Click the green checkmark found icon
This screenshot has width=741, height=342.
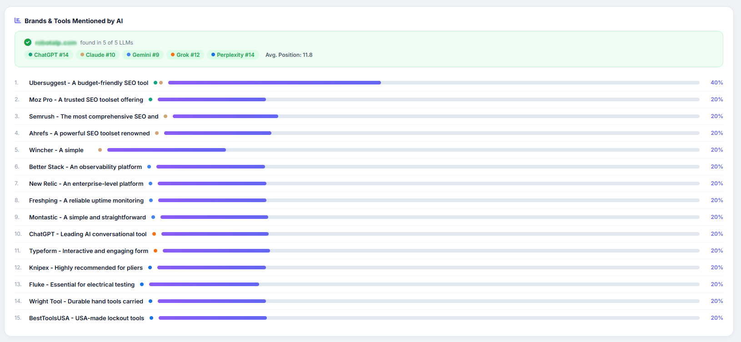(28, 42)
